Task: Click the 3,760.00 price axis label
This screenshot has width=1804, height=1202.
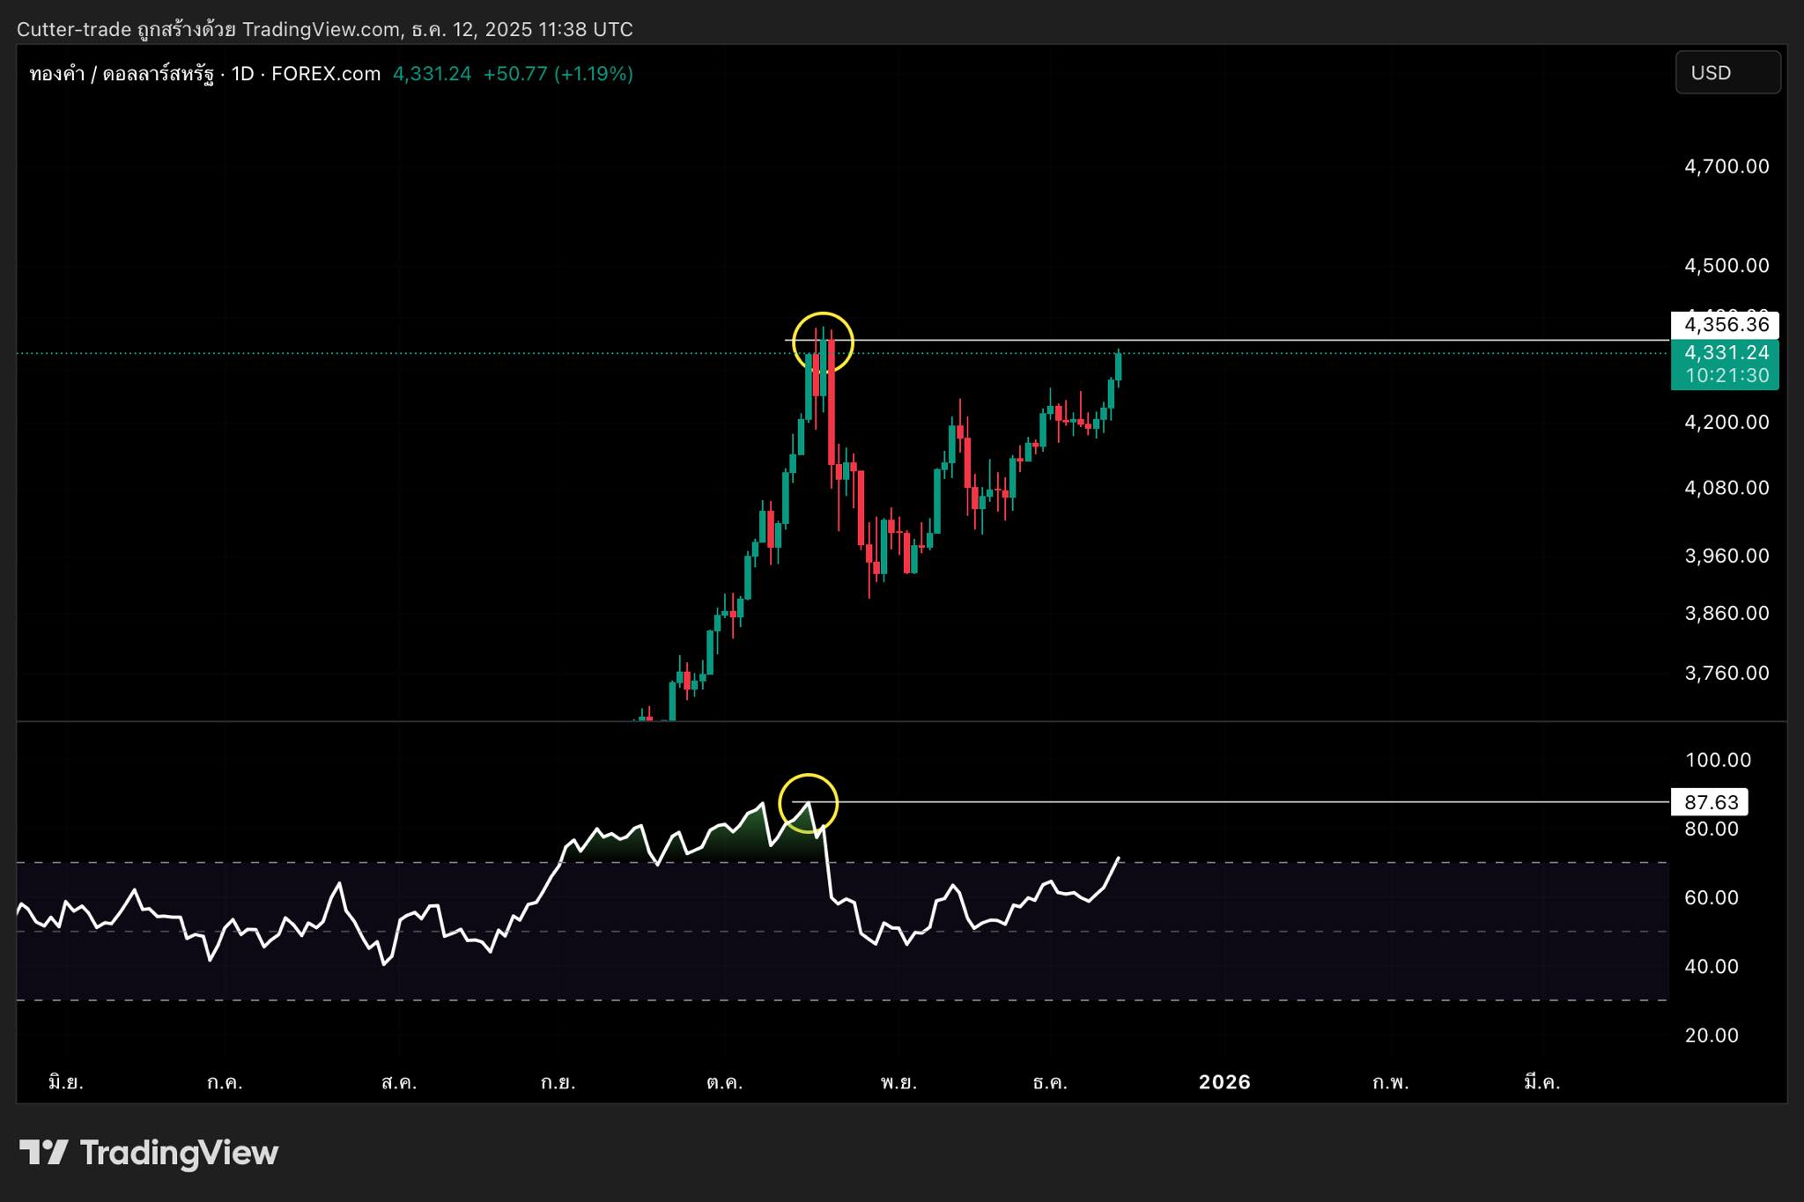Action: coord(1726,673)
